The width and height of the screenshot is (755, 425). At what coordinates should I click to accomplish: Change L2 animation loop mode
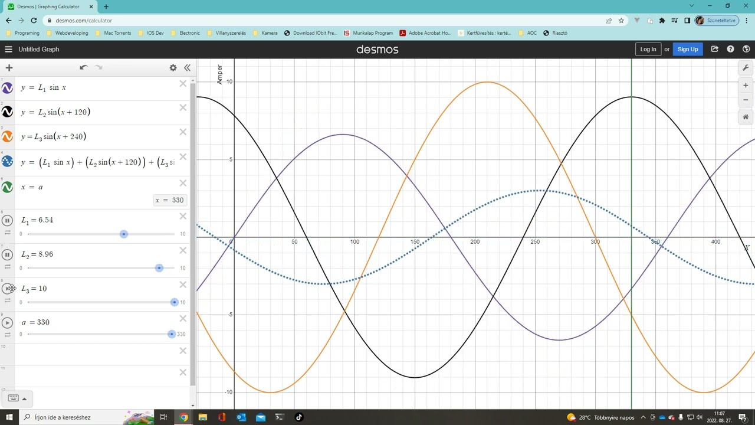8,267
